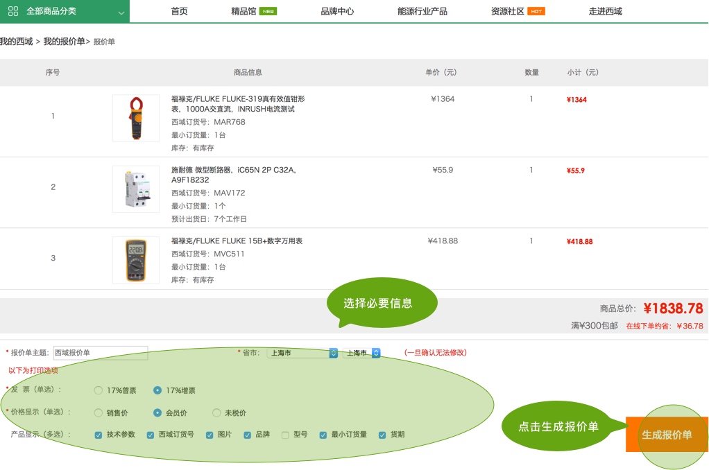Uncheck the 技术参数 checkbox
Screen dimensions: 709x470
(x=99, y=435)
